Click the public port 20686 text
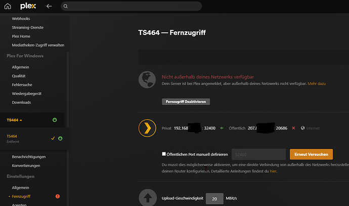The image size is (349, 206). [282, 128]
